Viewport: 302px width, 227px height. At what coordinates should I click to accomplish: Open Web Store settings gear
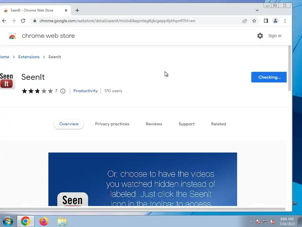click(x=260, y=36)
